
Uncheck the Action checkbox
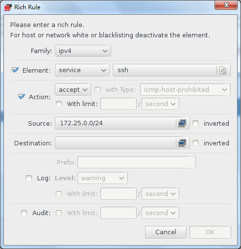click(x=21, y=97)
